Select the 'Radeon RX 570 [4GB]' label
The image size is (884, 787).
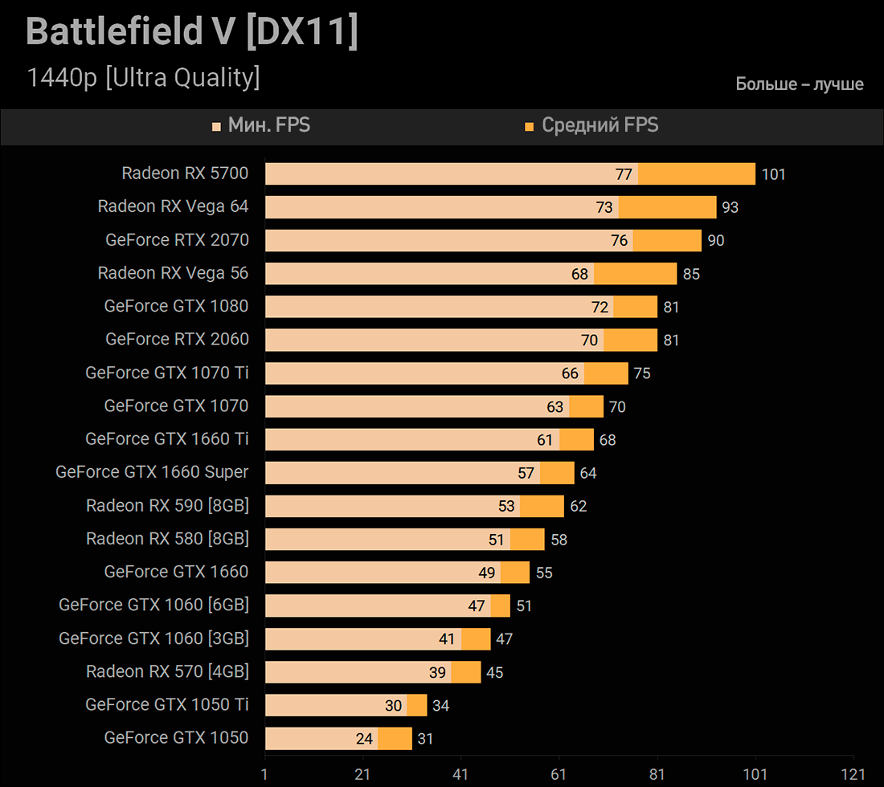coord(167,671)
